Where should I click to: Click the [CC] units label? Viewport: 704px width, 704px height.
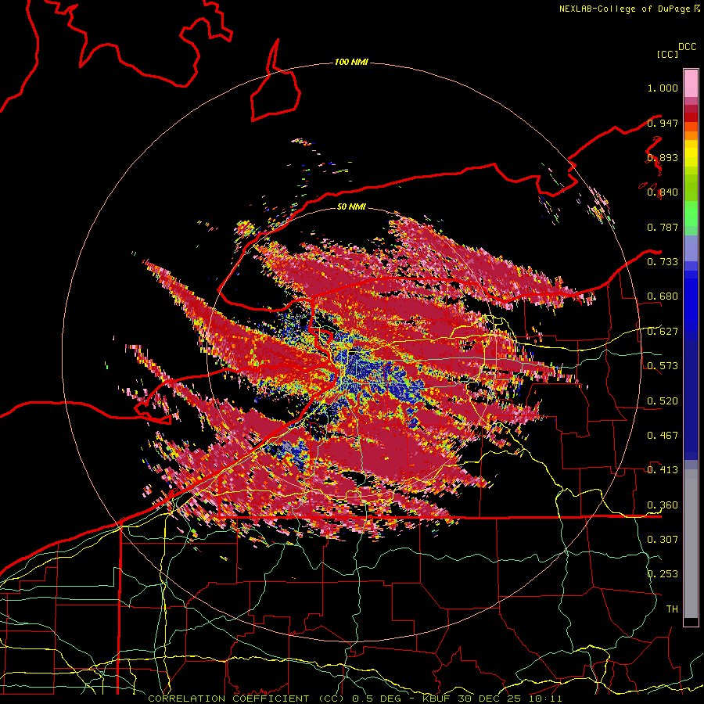coord(667,54)
